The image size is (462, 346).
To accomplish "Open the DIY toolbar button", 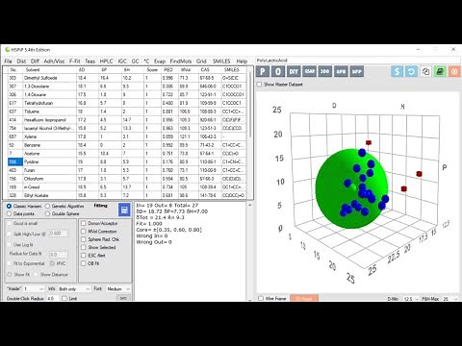I will tap(294, 71).
